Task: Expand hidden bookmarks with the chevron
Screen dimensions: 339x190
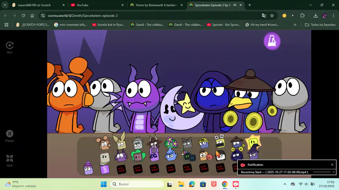Action: click(295, 25)
